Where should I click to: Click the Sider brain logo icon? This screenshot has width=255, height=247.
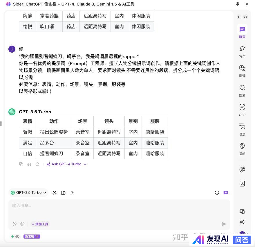(8, 4)
